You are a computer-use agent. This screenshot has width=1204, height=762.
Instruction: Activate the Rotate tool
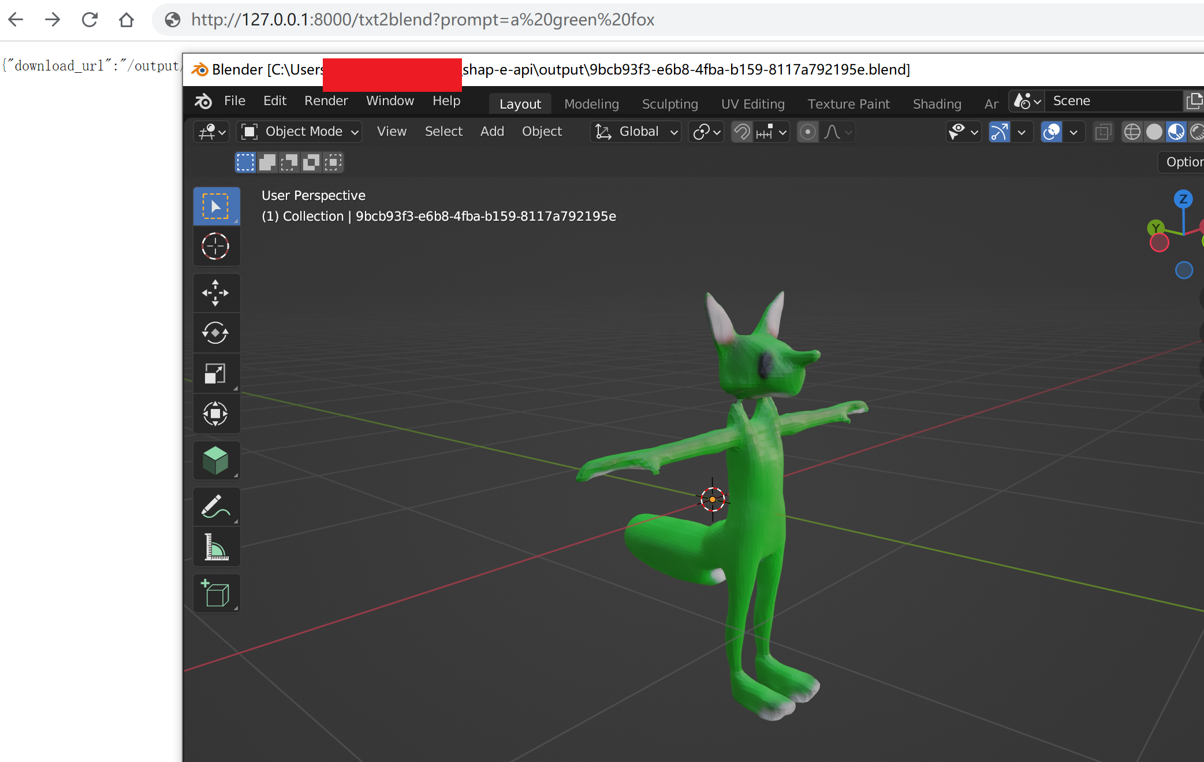click(x=215, y=333)
